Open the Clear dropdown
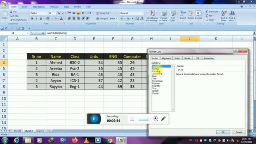 (211, 20)
